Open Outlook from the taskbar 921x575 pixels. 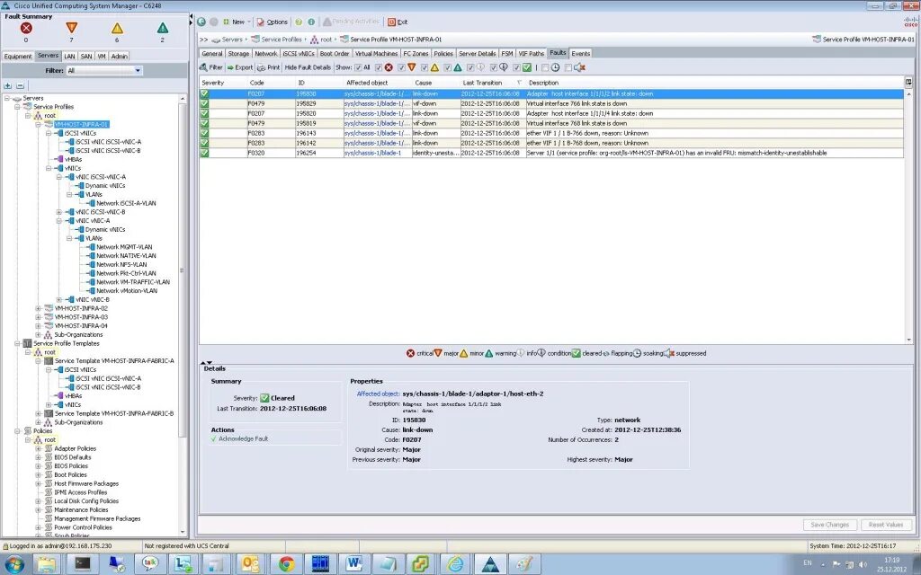coord(250,564)
